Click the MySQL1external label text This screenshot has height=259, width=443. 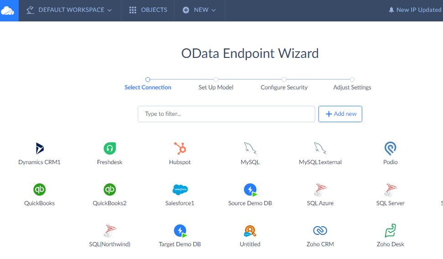(x=320, y=162)
